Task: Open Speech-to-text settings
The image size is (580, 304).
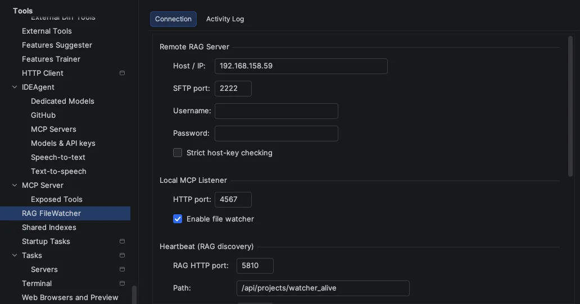Action: coord(58,157)
